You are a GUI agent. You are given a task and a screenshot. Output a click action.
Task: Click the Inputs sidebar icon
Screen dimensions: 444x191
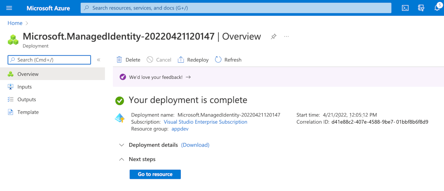[10, 87]
